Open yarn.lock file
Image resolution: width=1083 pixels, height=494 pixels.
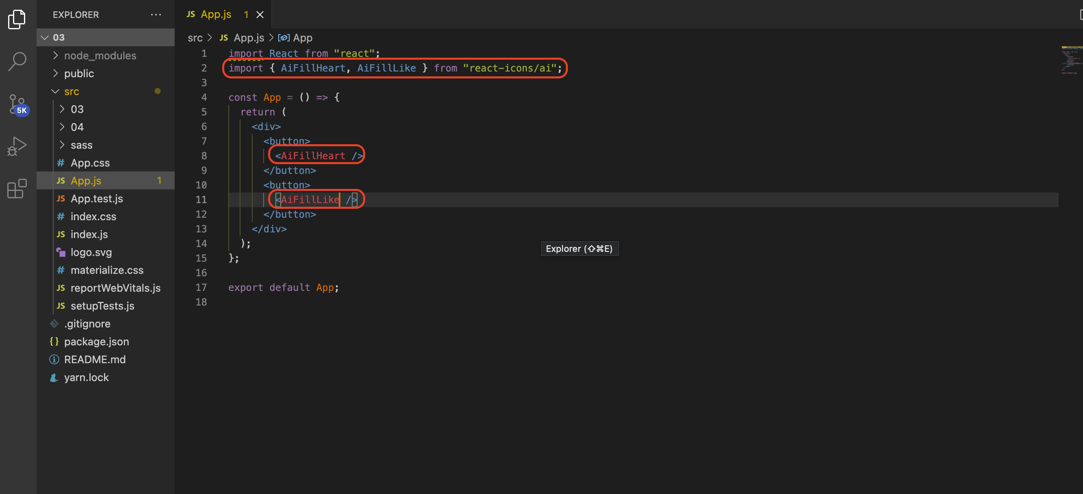pos(86,377)
